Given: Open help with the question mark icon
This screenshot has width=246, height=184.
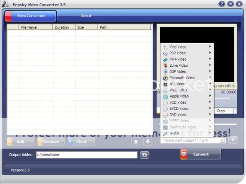Looking at the screenshot, I should pyautogui.click(x=222, y=4).
